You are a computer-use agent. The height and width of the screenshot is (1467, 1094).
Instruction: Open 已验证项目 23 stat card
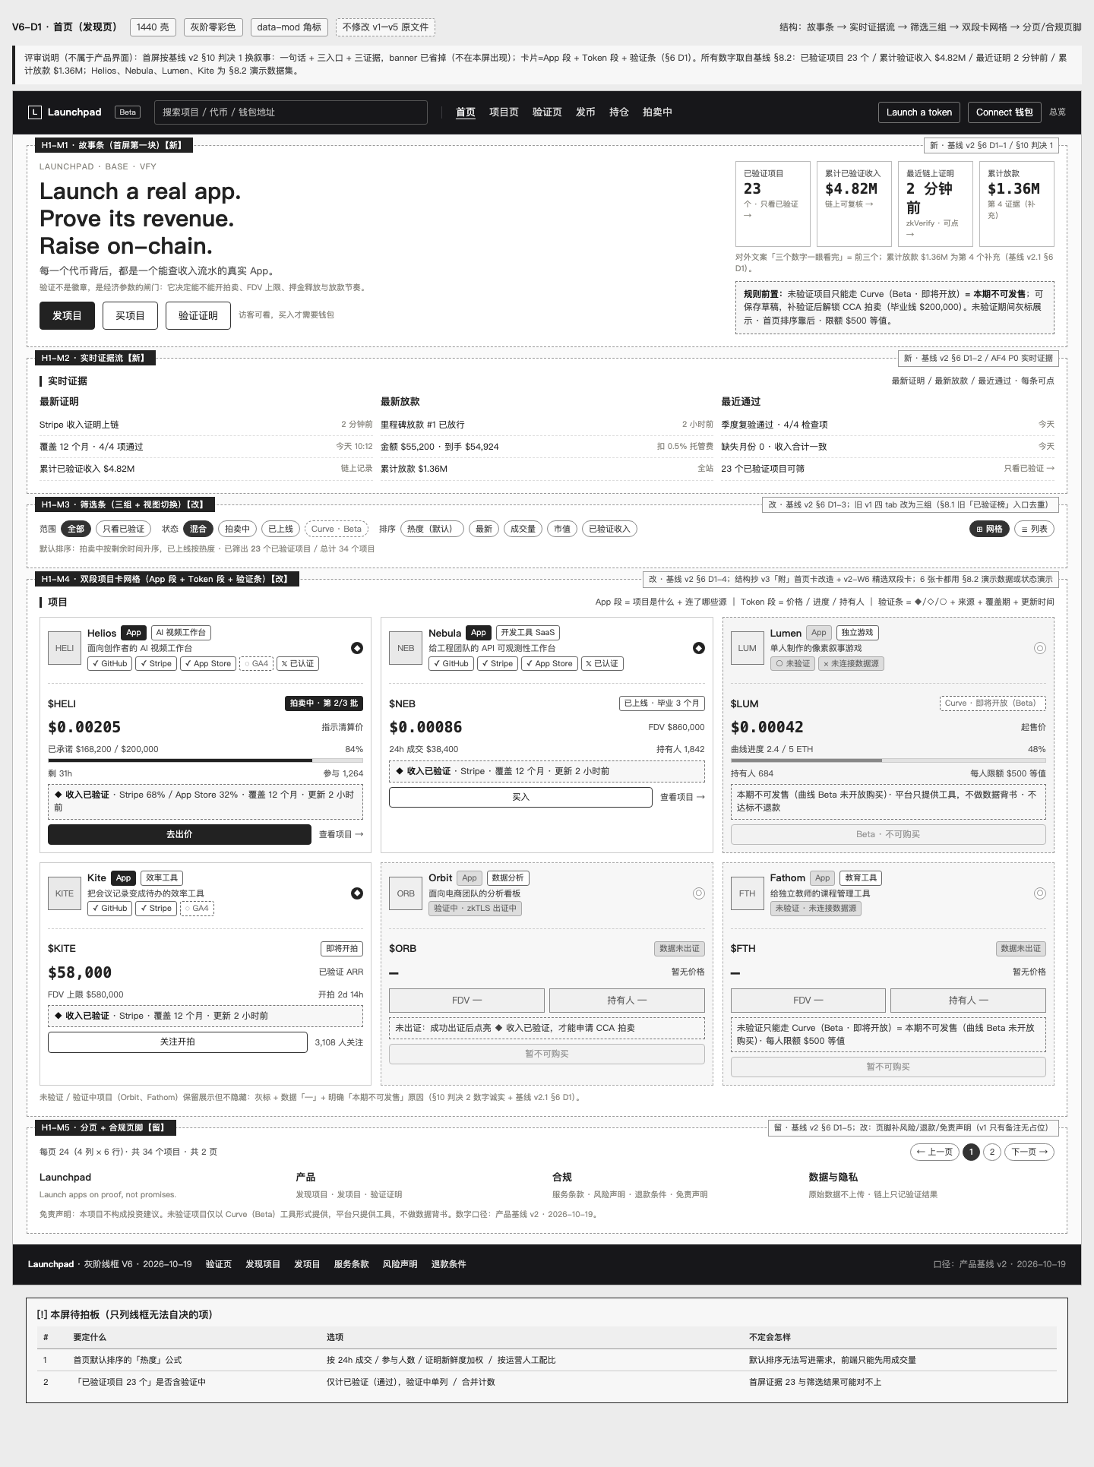click(773, 204)
